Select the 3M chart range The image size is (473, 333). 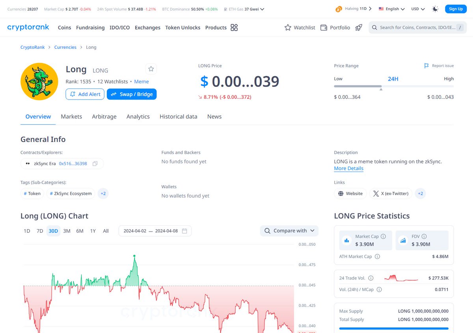[67, 231]
